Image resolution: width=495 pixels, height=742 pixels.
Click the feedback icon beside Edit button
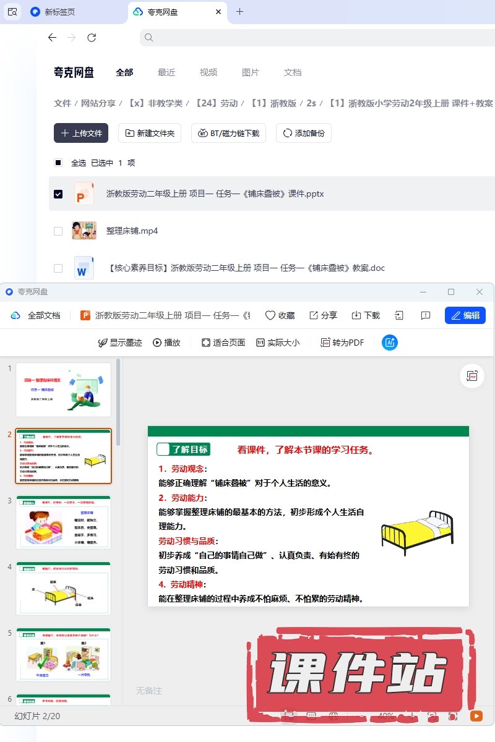click(x=426, y=315)
